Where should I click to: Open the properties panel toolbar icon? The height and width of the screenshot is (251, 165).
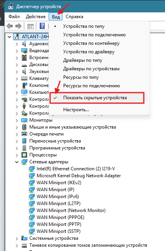pyautogui.click(x=30, y=26)
